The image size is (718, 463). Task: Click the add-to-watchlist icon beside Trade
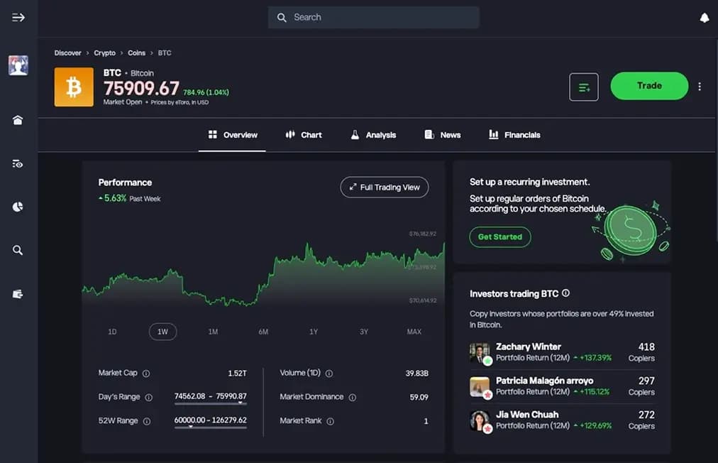[x=583, y=85]
